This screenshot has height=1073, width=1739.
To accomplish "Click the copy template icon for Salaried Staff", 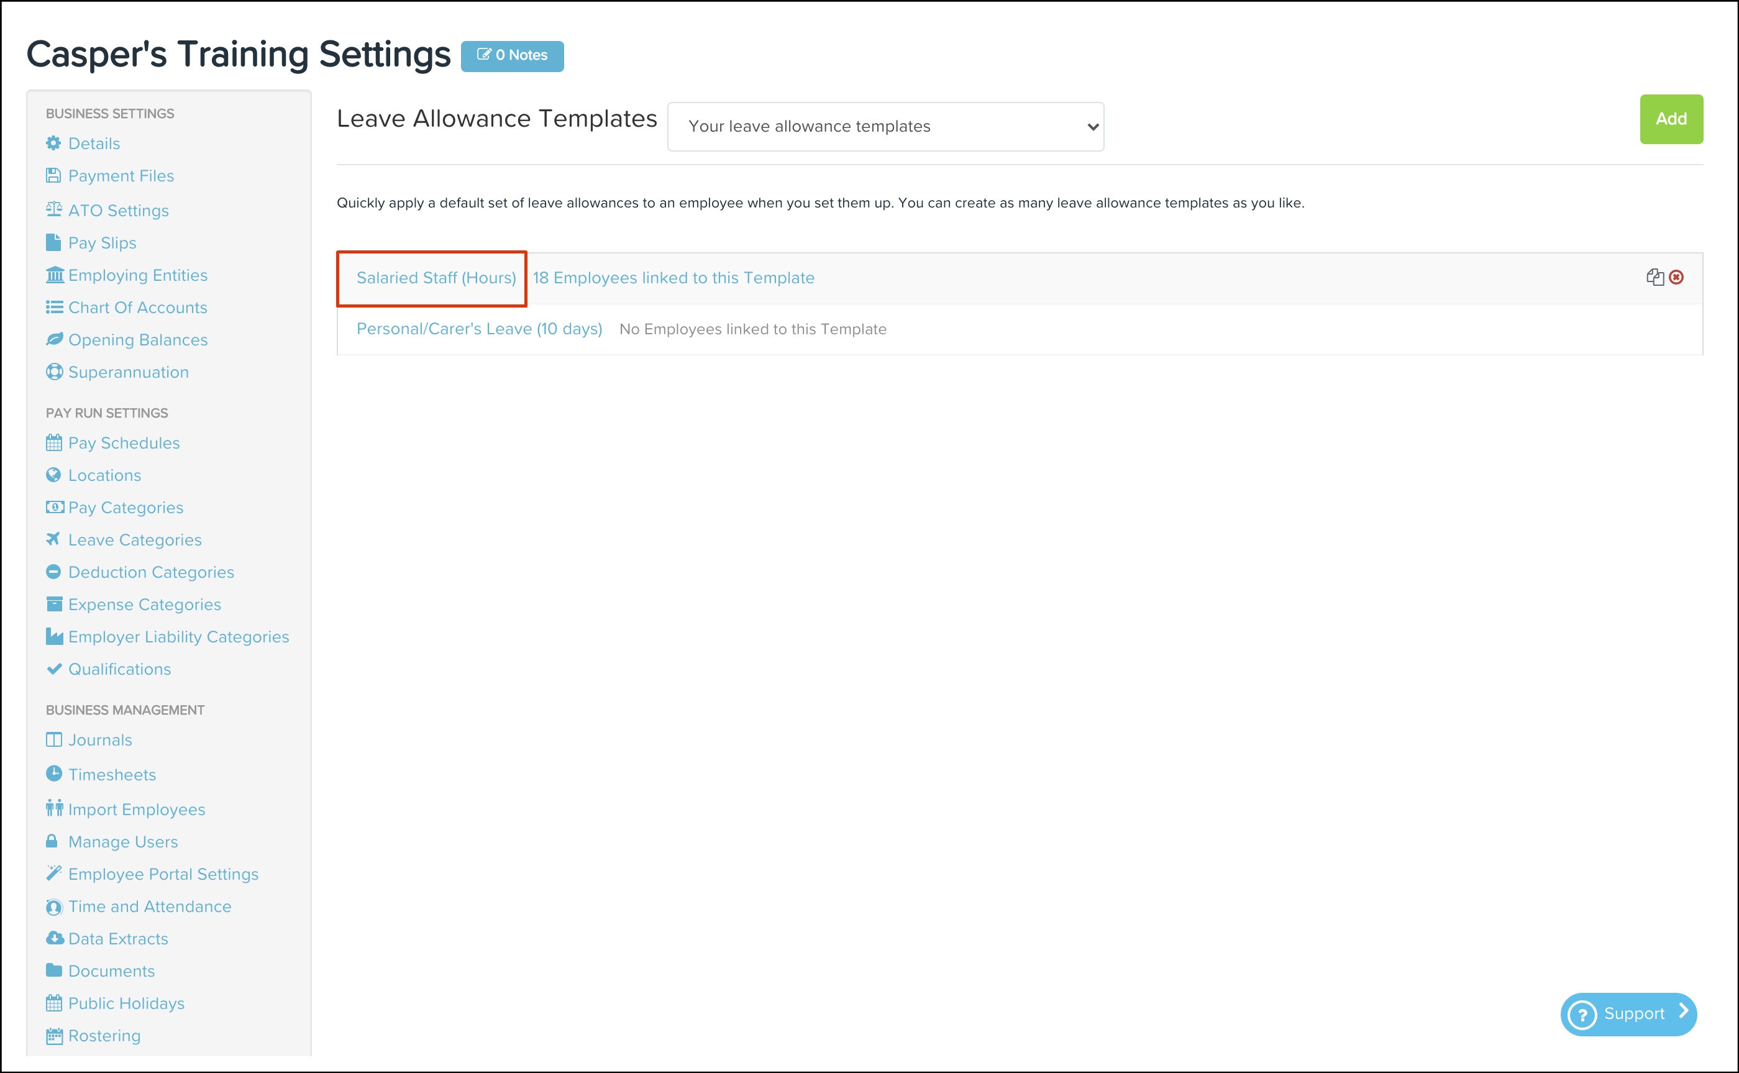I will (1655, 278).
